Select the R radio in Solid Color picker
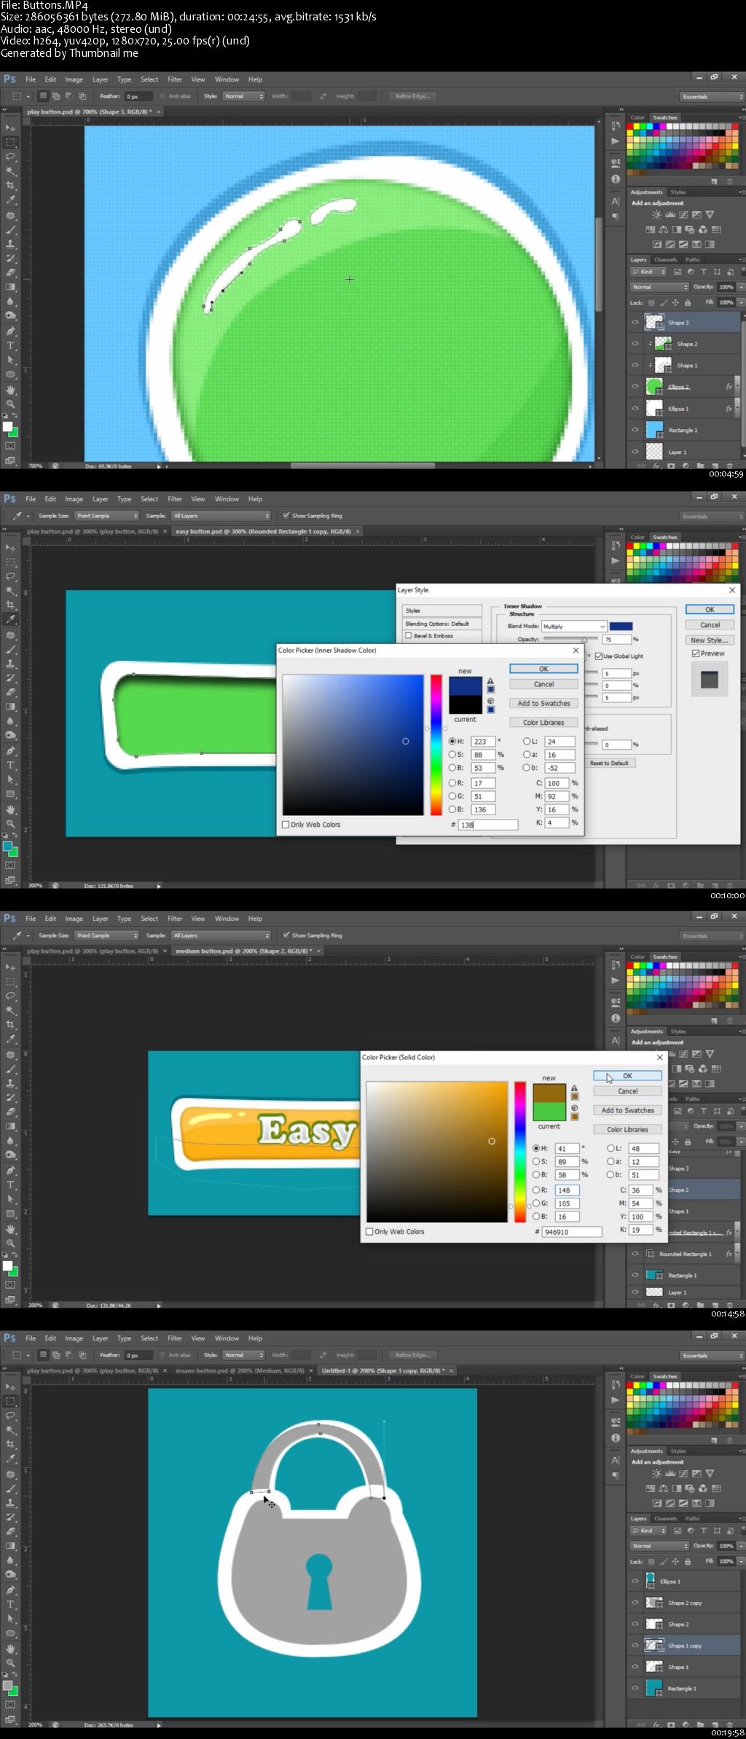 (536, 1190)
